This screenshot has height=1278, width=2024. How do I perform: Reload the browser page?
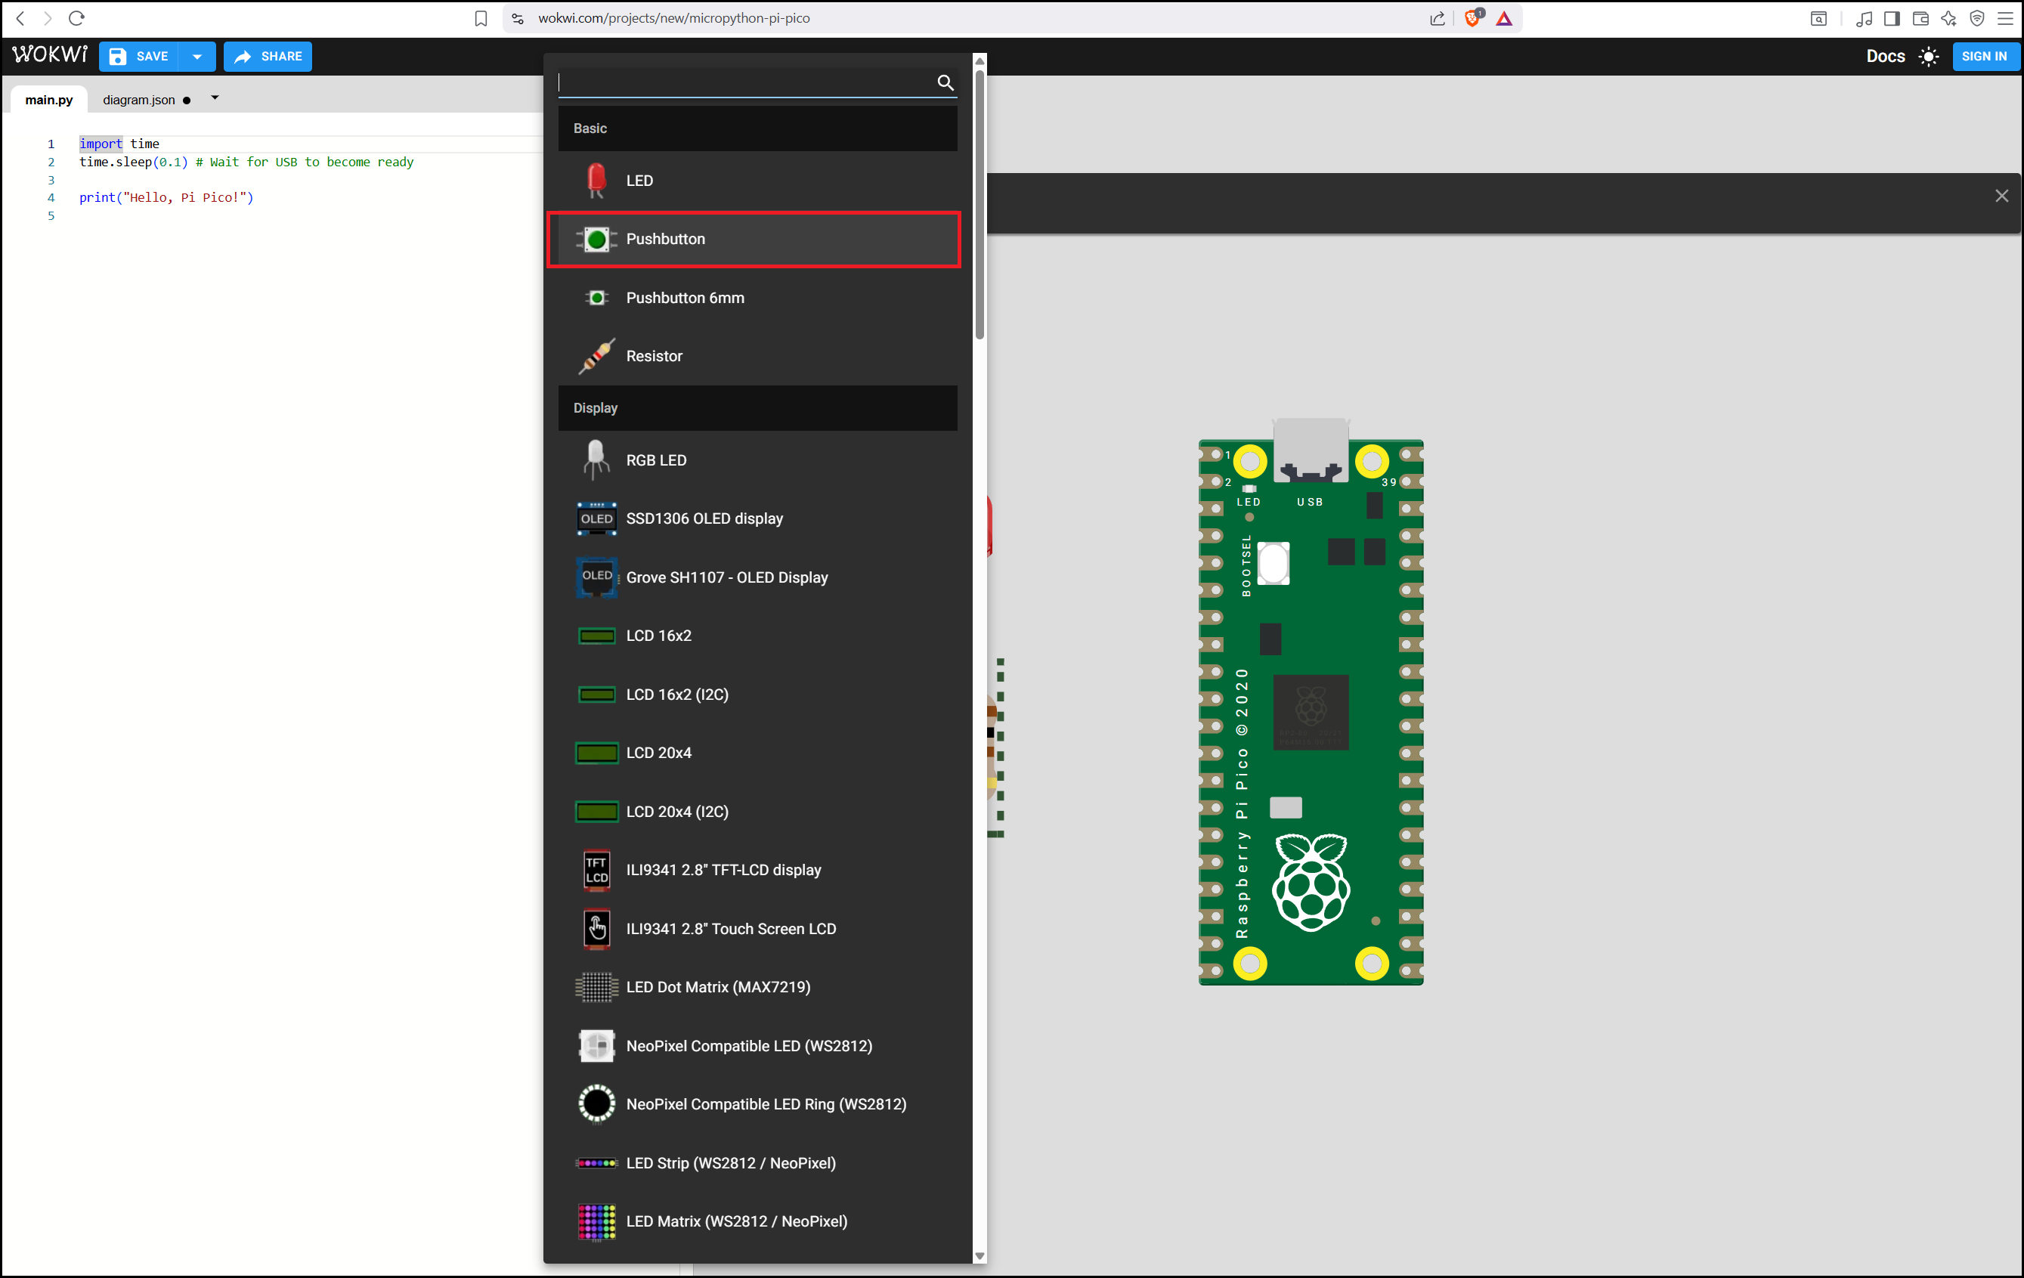(x=76, y=17)
